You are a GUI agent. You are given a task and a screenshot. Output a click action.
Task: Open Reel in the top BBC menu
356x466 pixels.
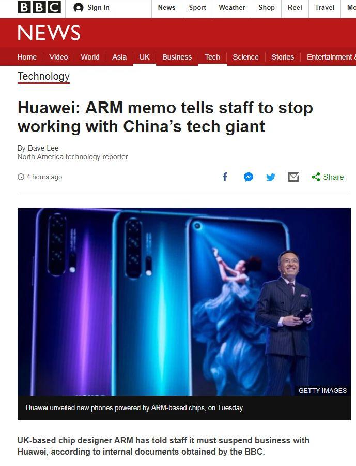click(x=295, y=7)
